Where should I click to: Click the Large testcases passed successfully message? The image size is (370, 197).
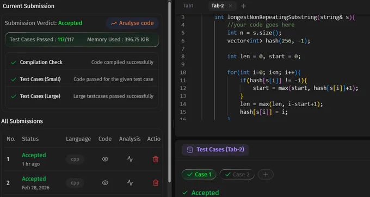[113, 96]
